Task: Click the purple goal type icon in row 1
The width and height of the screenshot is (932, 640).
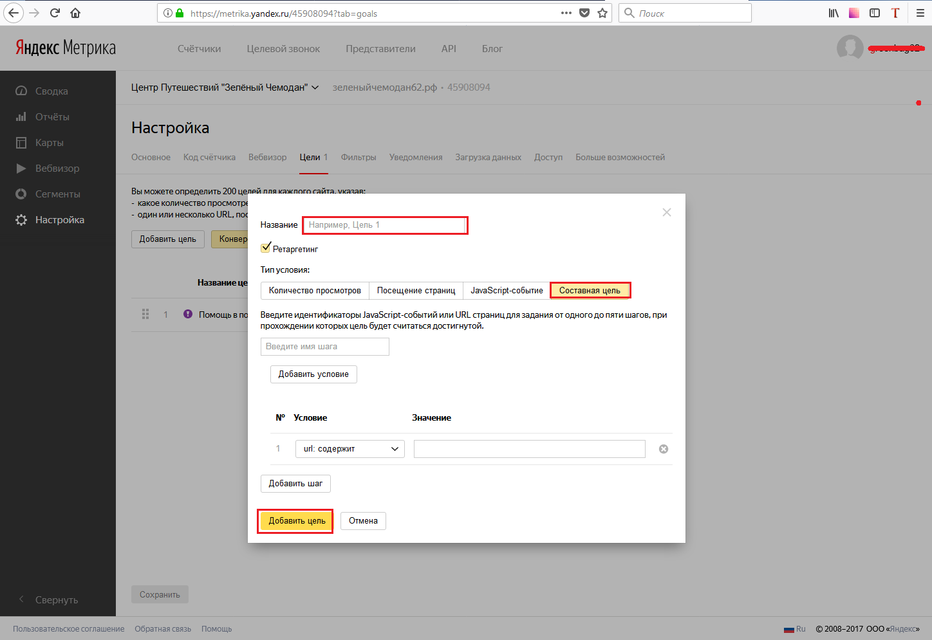Action: [188, 314]
